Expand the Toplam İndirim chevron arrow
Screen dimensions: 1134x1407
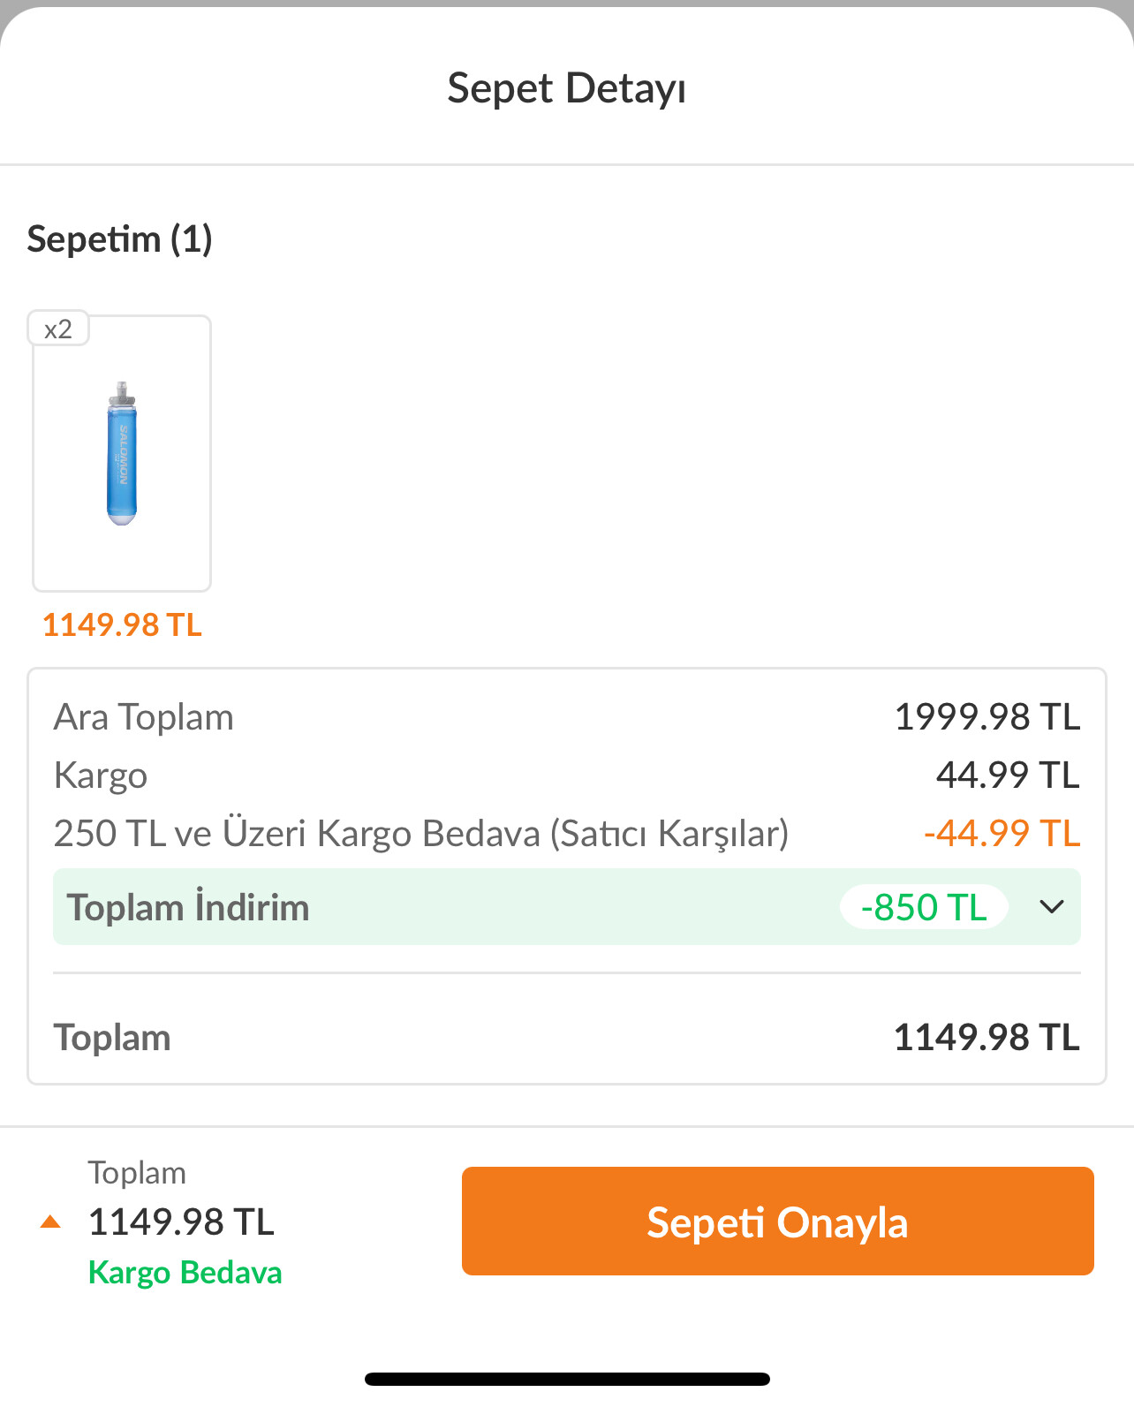point(1051,907)
